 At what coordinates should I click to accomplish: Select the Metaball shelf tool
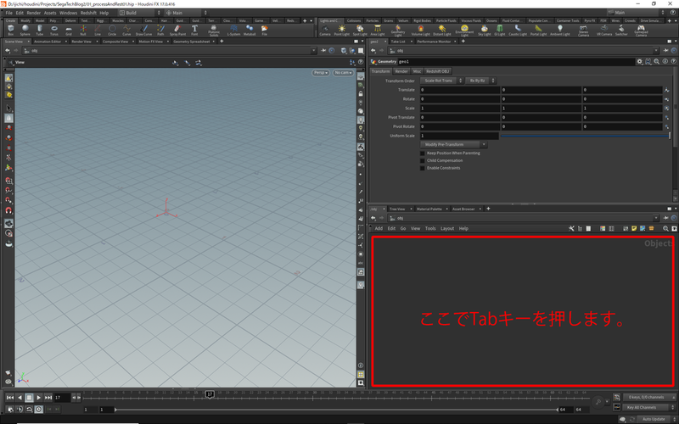pos(250,30)
